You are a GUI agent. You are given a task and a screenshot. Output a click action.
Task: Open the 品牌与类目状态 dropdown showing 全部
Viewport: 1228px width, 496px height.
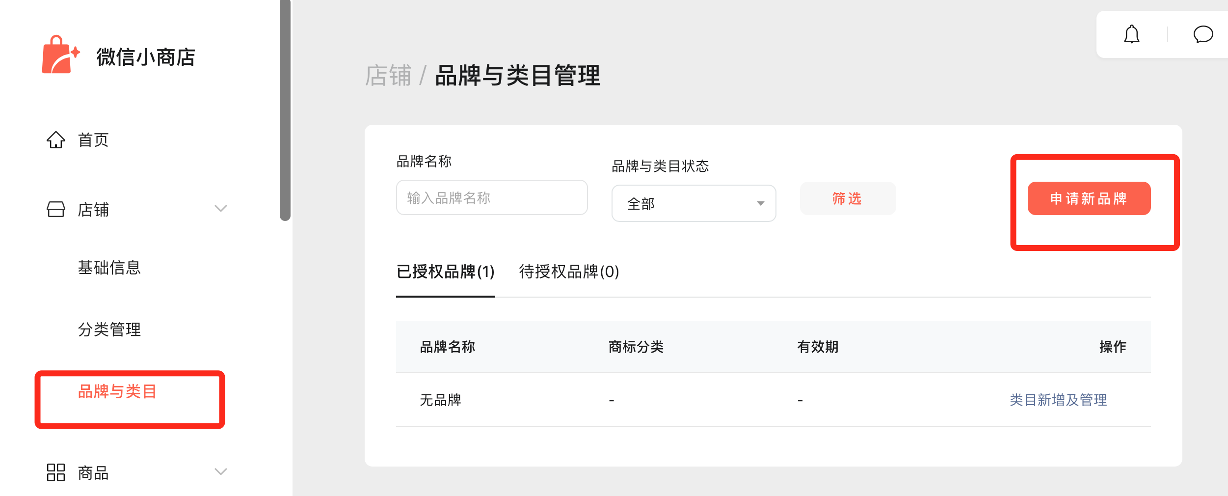pyautogui.click(x=693, y=203)
